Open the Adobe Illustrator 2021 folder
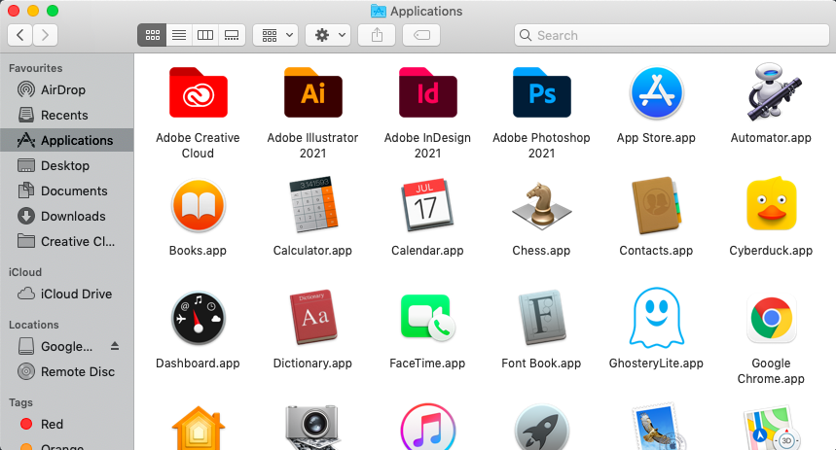 coord(312,93)
